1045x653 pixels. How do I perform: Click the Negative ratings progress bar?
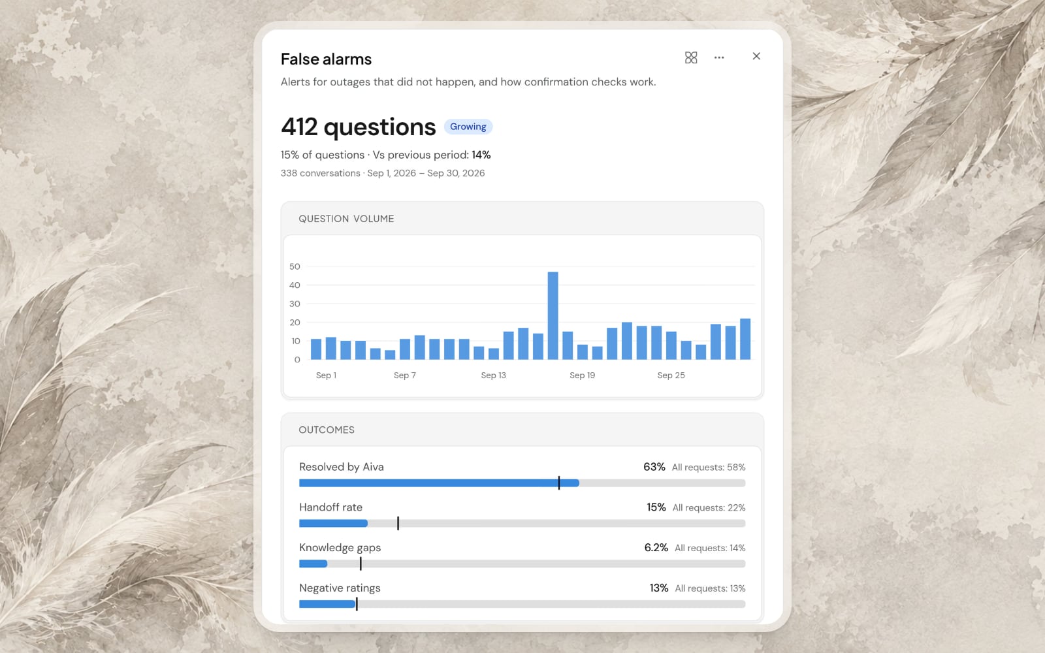click(x=522, y=605)
